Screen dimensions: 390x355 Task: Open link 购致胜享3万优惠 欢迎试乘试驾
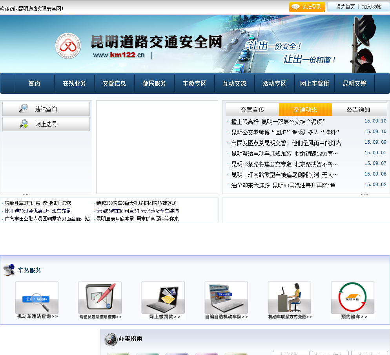pyautogui.click(x=38, y=203)
